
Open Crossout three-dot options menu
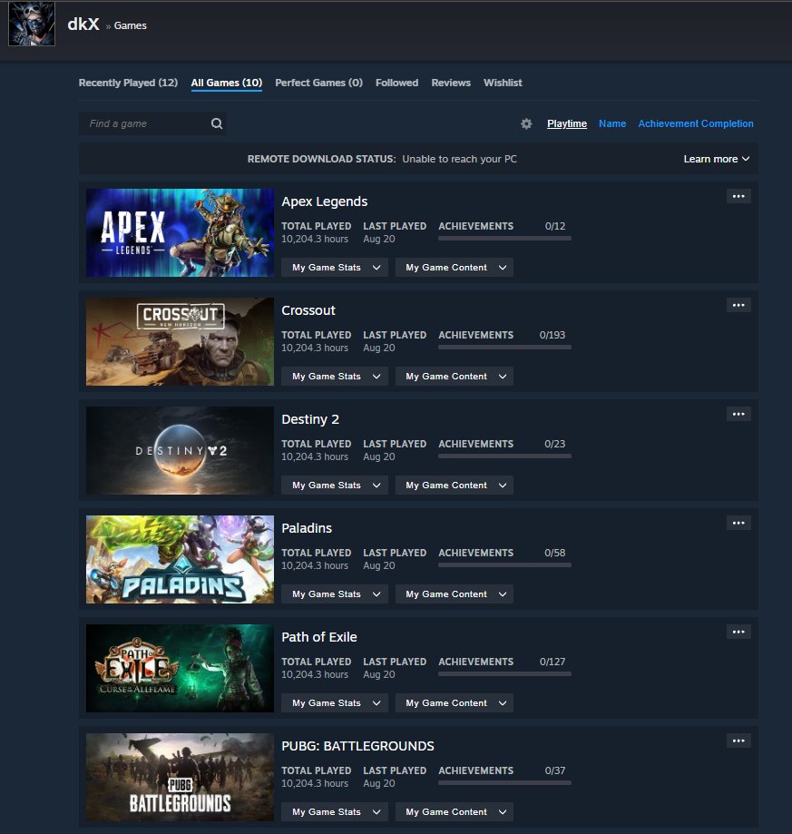tap(738, 305)
